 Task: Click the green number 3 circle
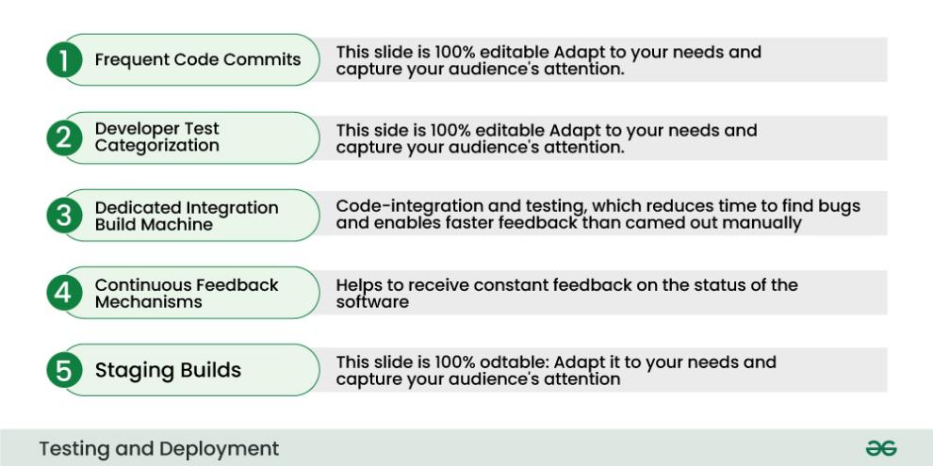(x=64, y=216)
